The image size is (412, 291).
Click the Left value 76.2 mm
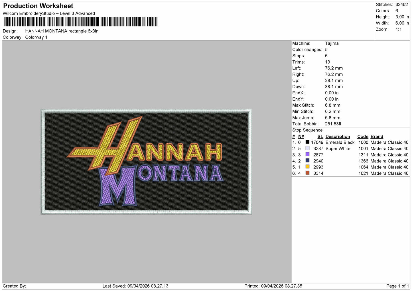(x=334, y=68)
